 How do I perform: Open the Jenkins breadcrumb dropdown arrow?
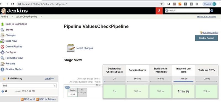[x=12, y=17]
